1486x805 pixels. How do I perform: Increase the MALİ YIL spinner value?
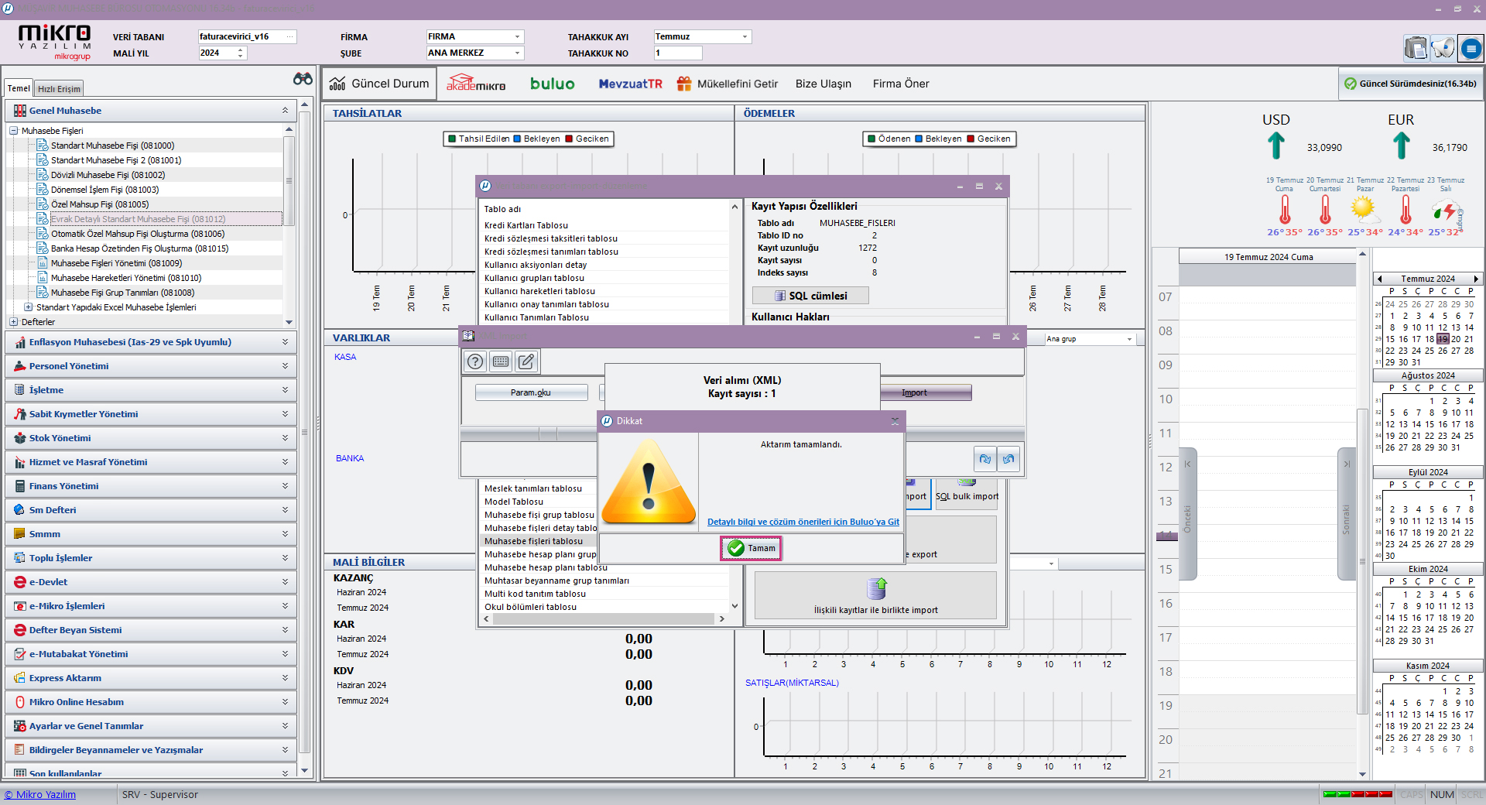[x=241, y=50]
